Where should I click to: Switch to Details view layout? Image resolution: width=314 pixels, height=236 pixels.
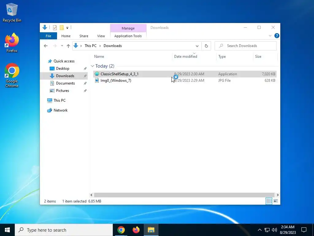(x=269, y=201)
